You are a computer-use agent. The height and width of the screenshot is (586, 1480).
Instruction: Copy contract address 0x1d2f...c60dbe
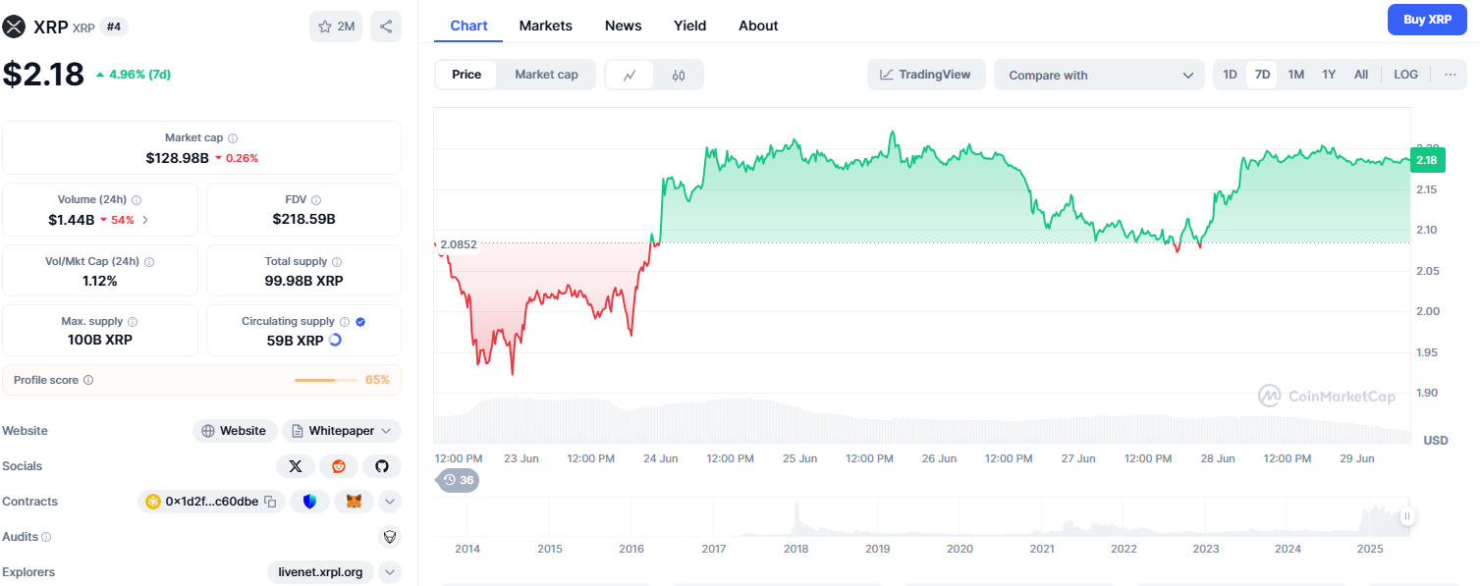pos(271,502)
